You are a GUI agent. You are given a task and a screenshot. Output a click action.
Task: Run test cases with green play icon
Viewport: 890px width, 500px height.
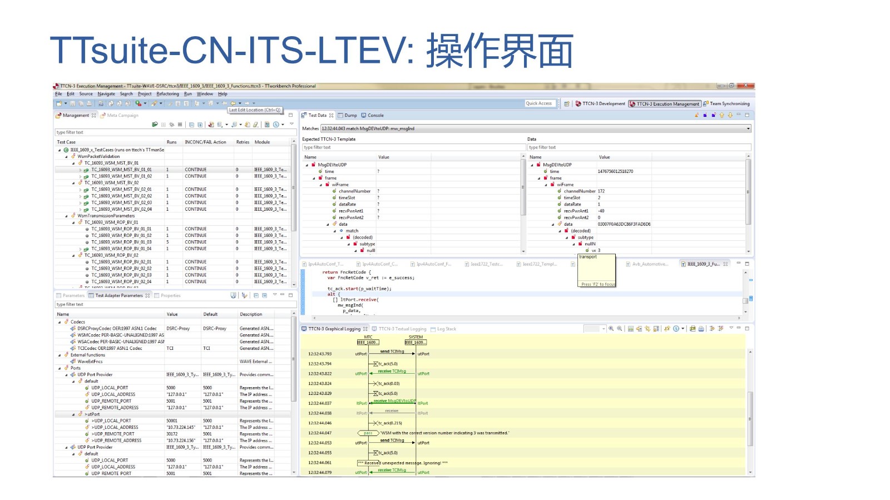tap(155, 125)
